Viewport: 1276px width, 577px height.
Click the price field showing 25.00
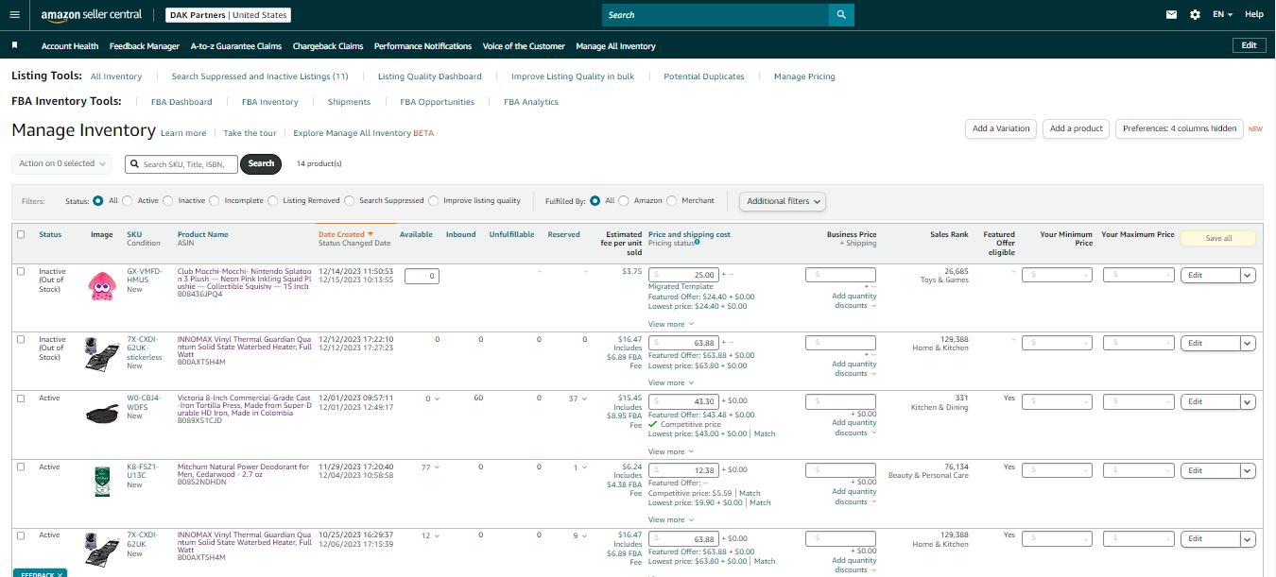click(x=683, y=276)
